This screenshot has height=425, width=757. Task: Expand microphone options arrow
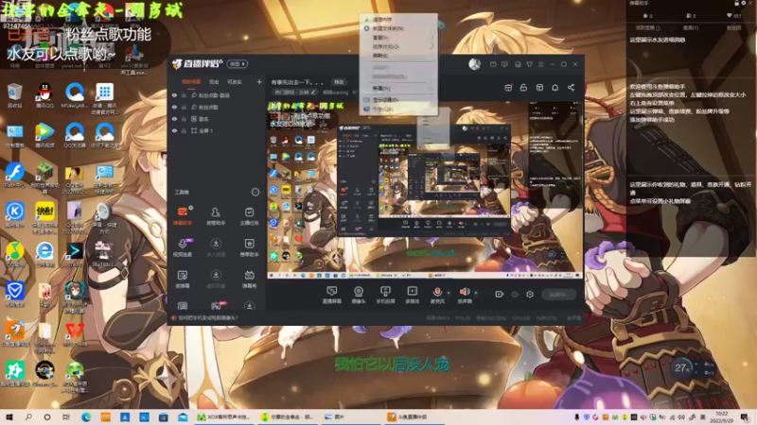pos(448,293)
